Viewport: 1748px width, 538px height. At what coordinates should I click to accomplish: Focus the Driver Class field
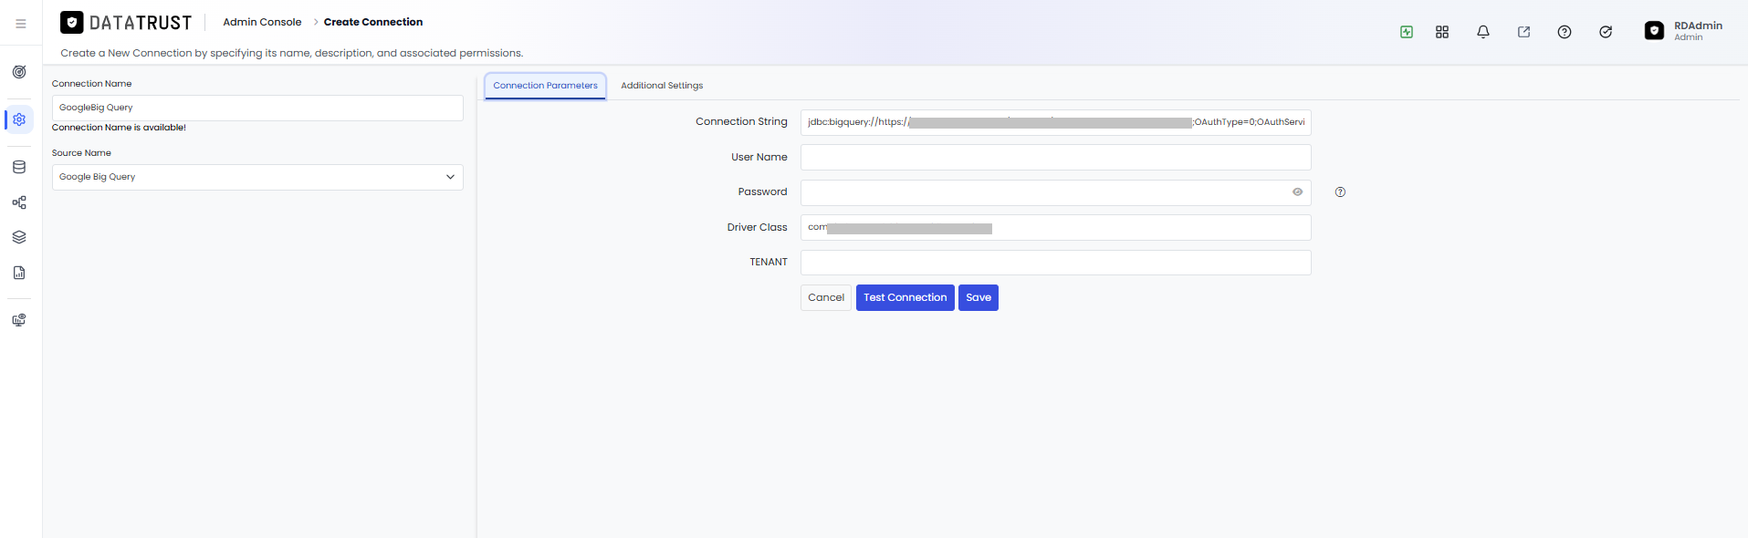pyautogui.click(x=1056, y=228)
